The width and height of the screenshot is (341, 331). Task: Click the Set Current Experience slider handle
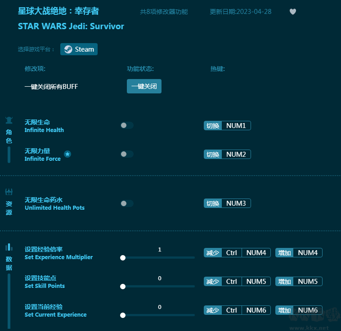coord(123,315)
